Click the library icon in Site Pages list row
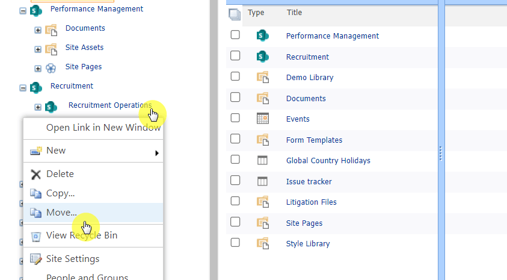507x280 pixels. click(x=263, y=223)
